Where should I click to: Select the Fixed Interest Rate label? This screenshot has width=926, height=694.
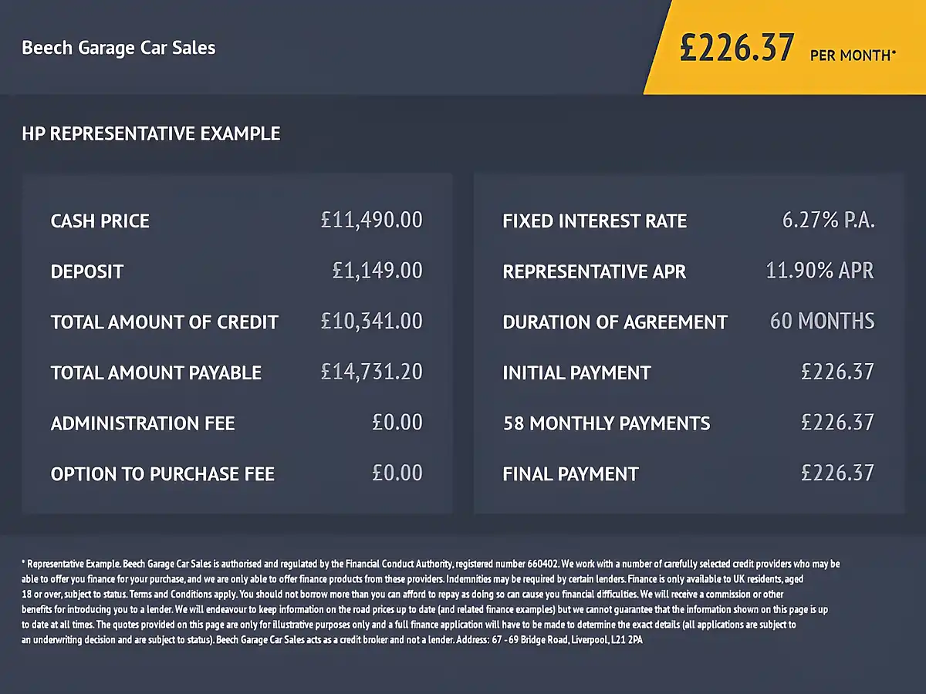[x=595, y=221]
